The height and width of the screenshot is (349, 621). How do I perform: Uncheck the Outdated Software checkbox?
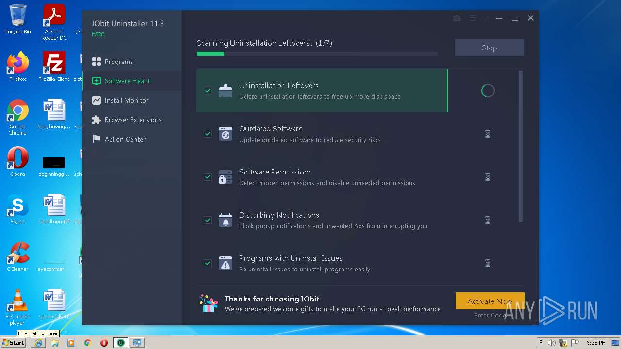point(208,134)
